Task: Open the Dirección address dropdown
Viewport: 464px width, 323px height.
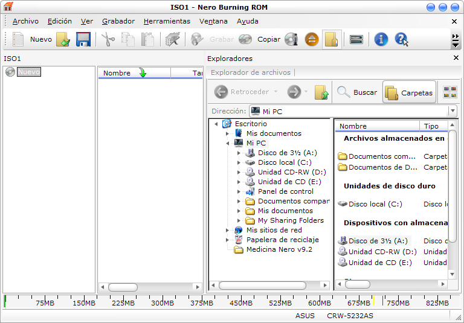Action: point(452,111)
